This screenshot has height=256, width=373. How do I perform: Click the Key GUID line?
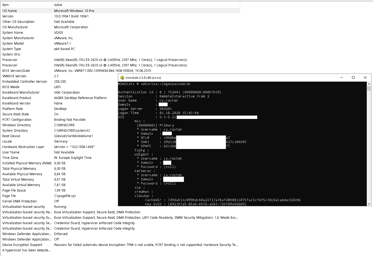pos(196,204)
